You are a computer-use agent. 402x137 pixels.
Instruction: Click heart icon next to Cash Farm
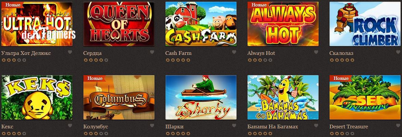point(234,52)
